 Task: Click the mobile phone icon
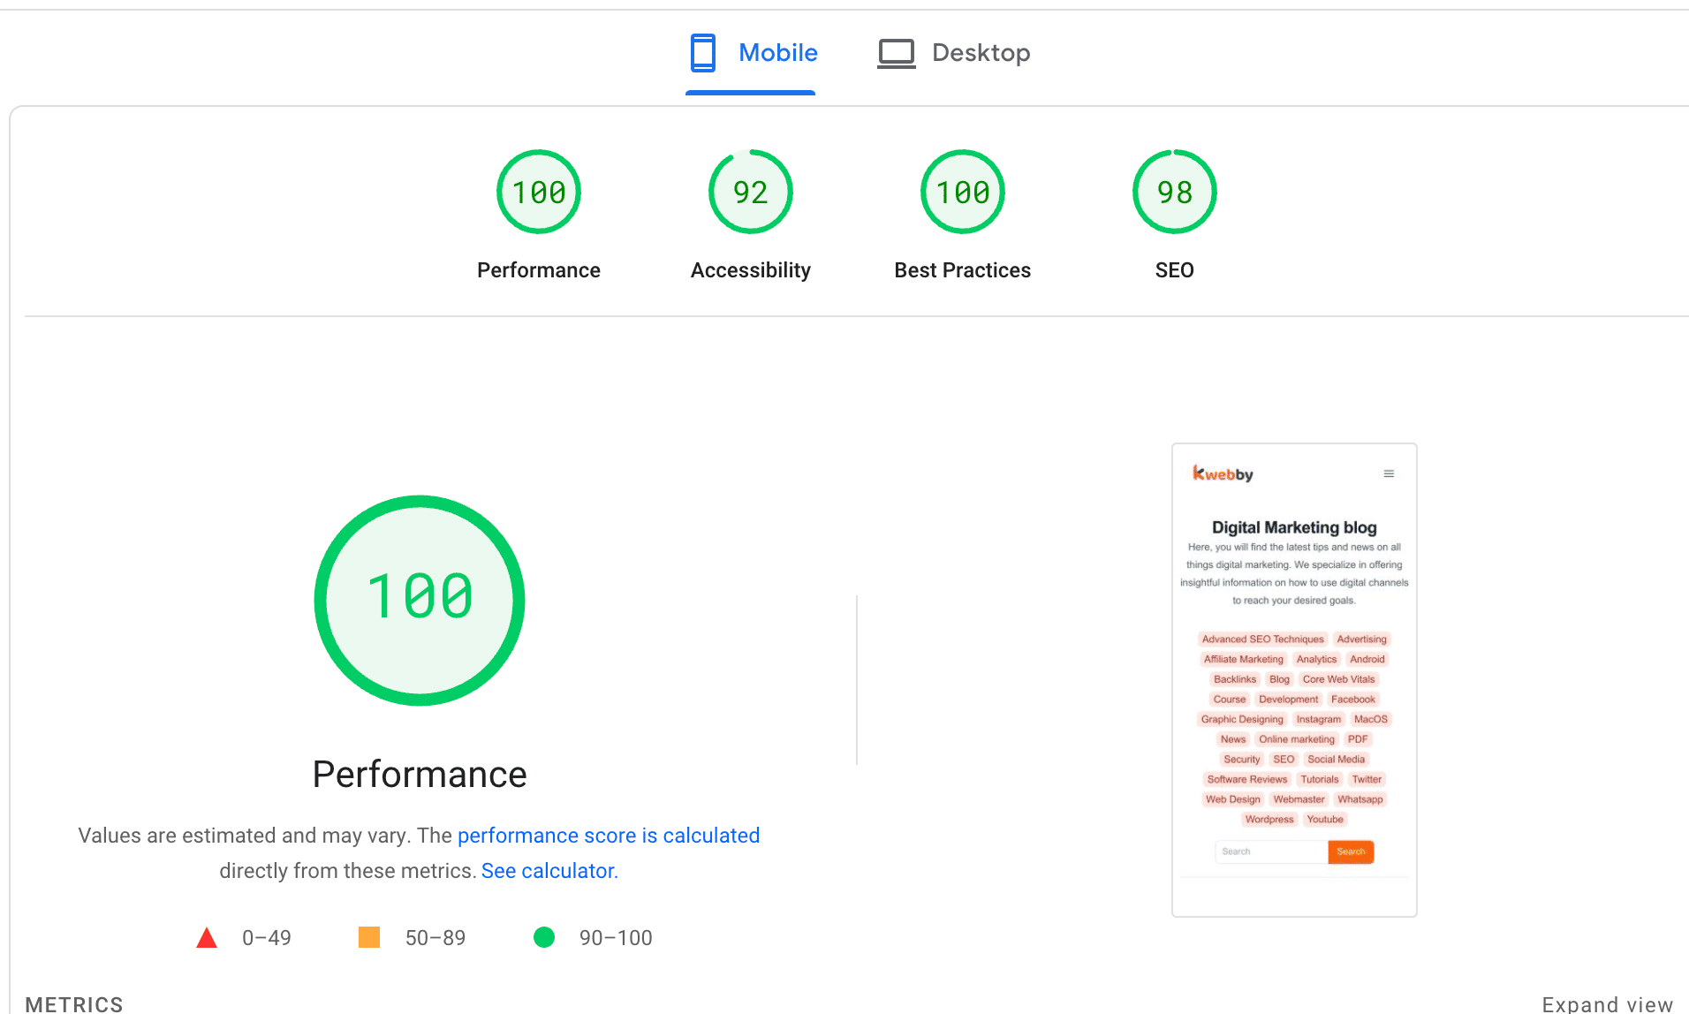pyautogui.click(x=703, y=53)
